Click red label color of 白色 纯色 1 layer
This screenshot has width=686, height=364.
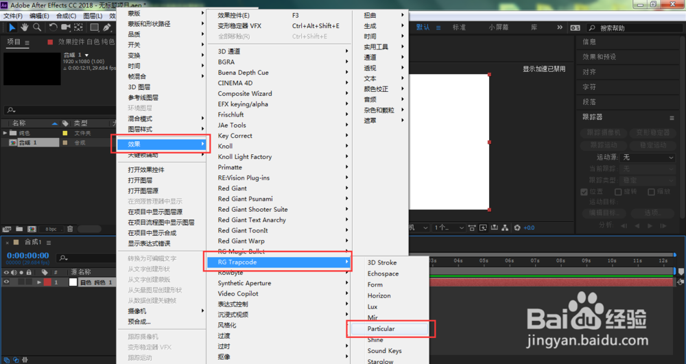click(x=47, y=282)
